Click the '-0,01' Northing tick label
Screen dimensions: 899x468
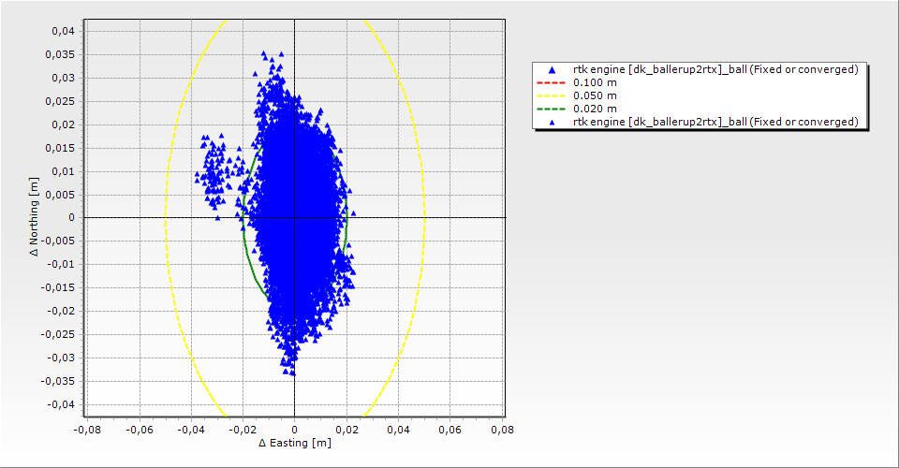click(60, 264)
